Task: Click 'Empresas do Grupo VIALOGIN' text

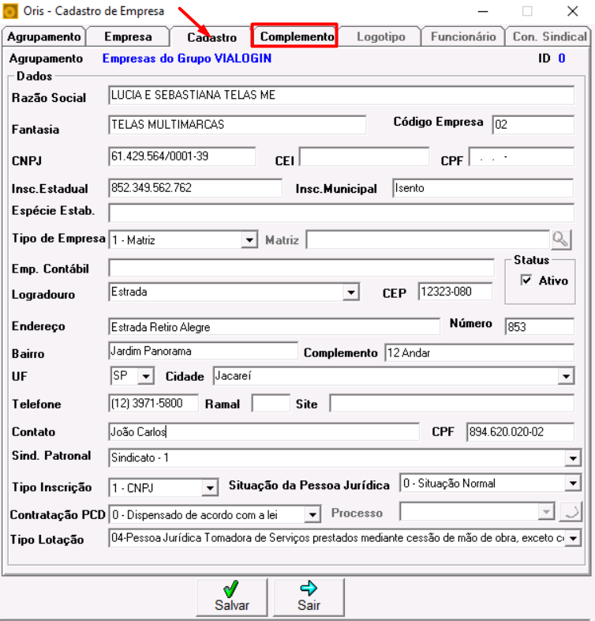Action: coord(187,58)
